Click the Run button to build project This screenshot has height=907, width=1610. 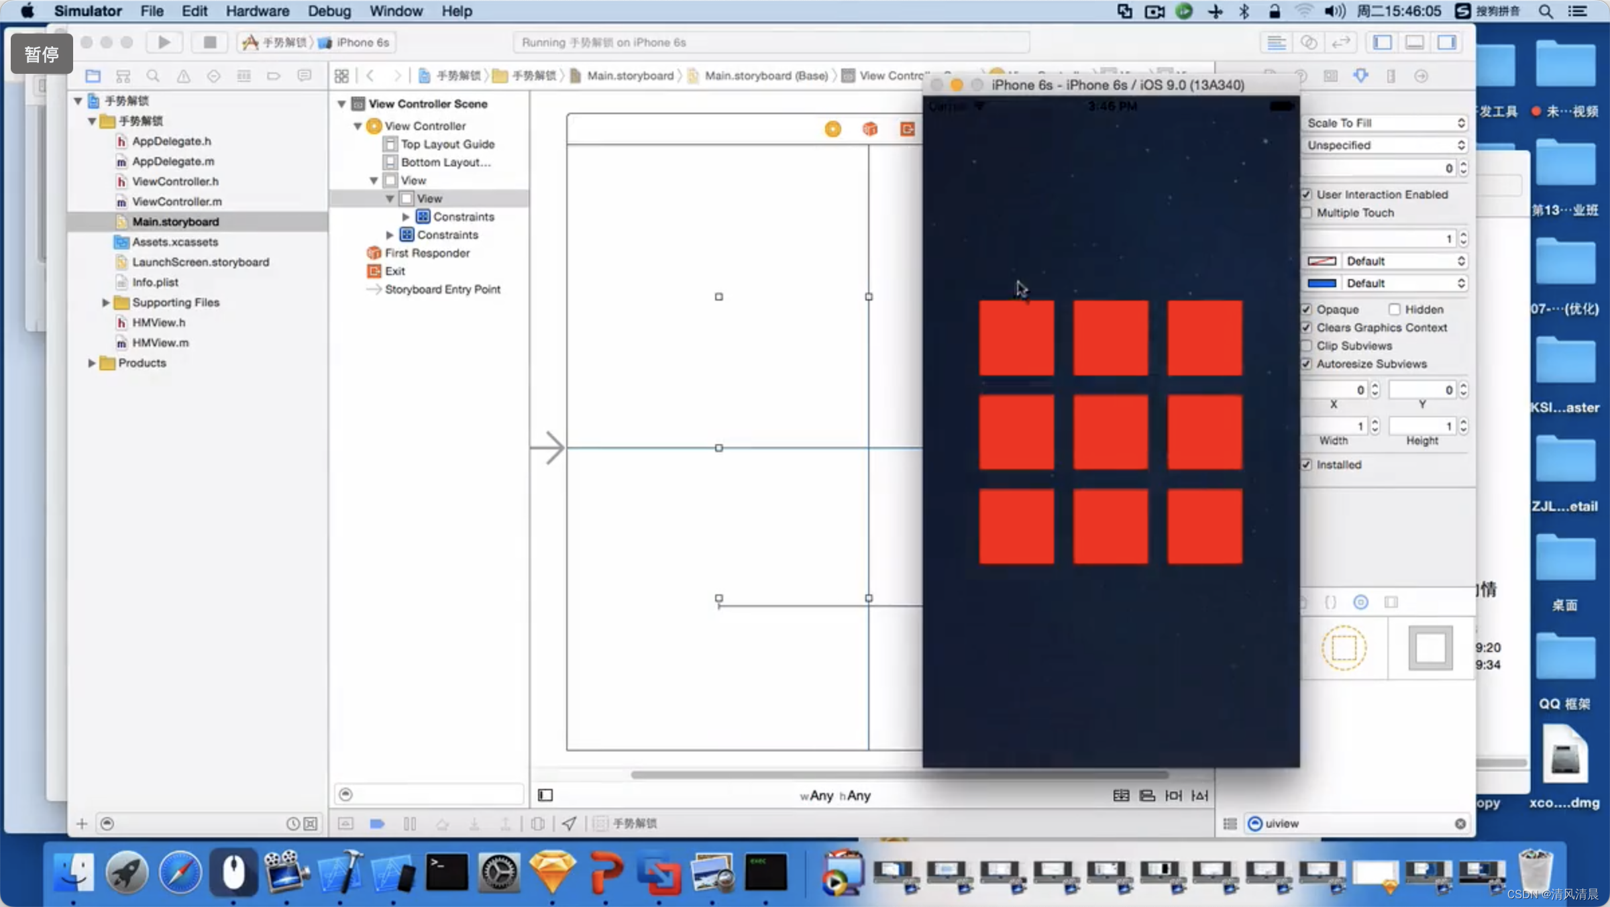point(162,42)
